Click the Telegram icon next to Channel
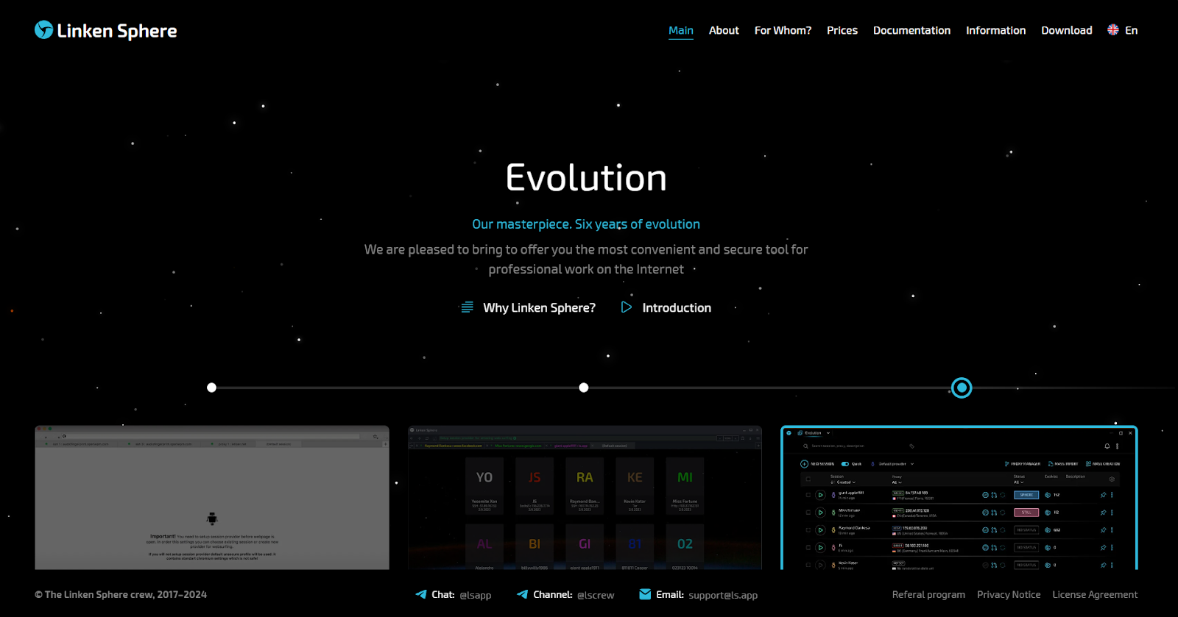 coord(523,594)
